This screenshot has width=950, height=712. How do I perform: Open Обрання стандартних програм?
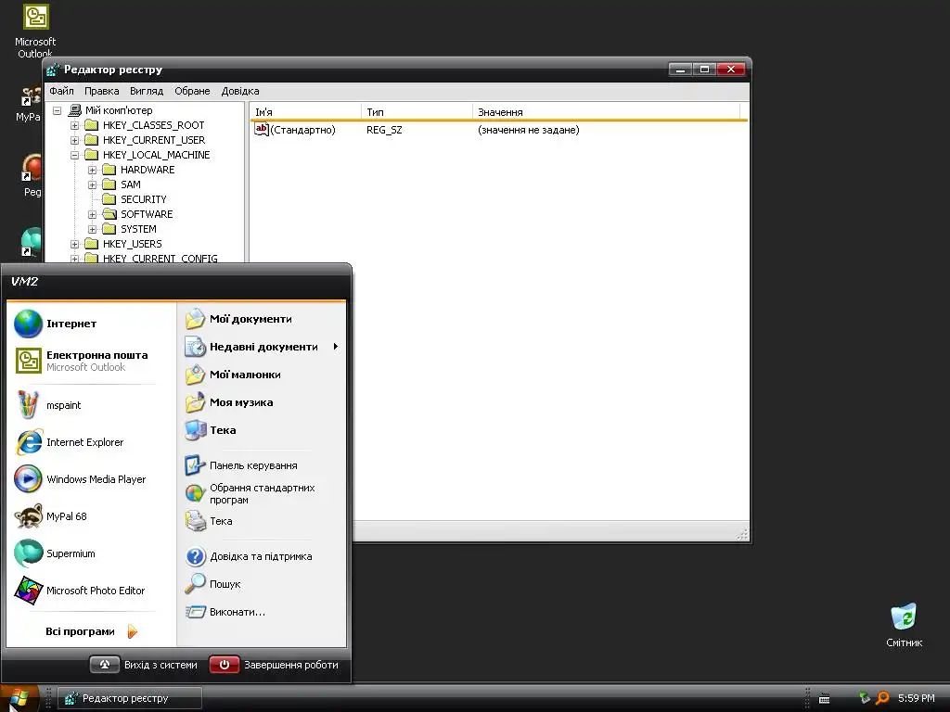point(262,493)
